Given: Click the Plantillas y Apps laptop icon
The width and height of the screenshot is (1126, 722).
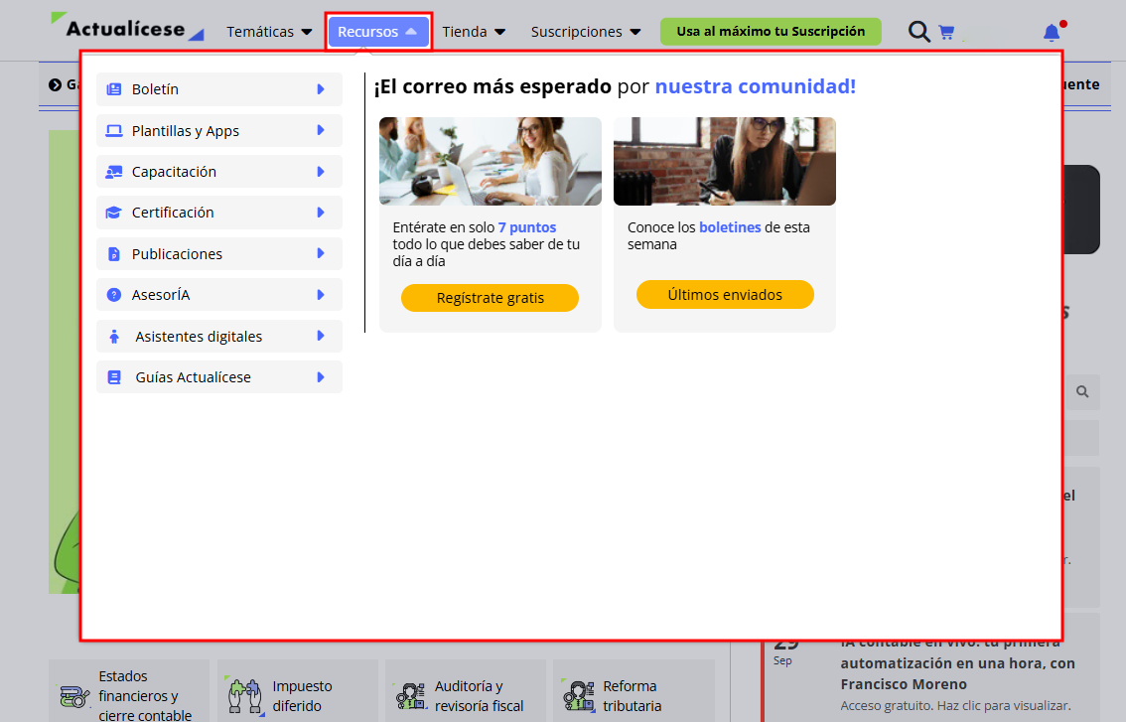Looking at the screenshot, I should point(113,131).
